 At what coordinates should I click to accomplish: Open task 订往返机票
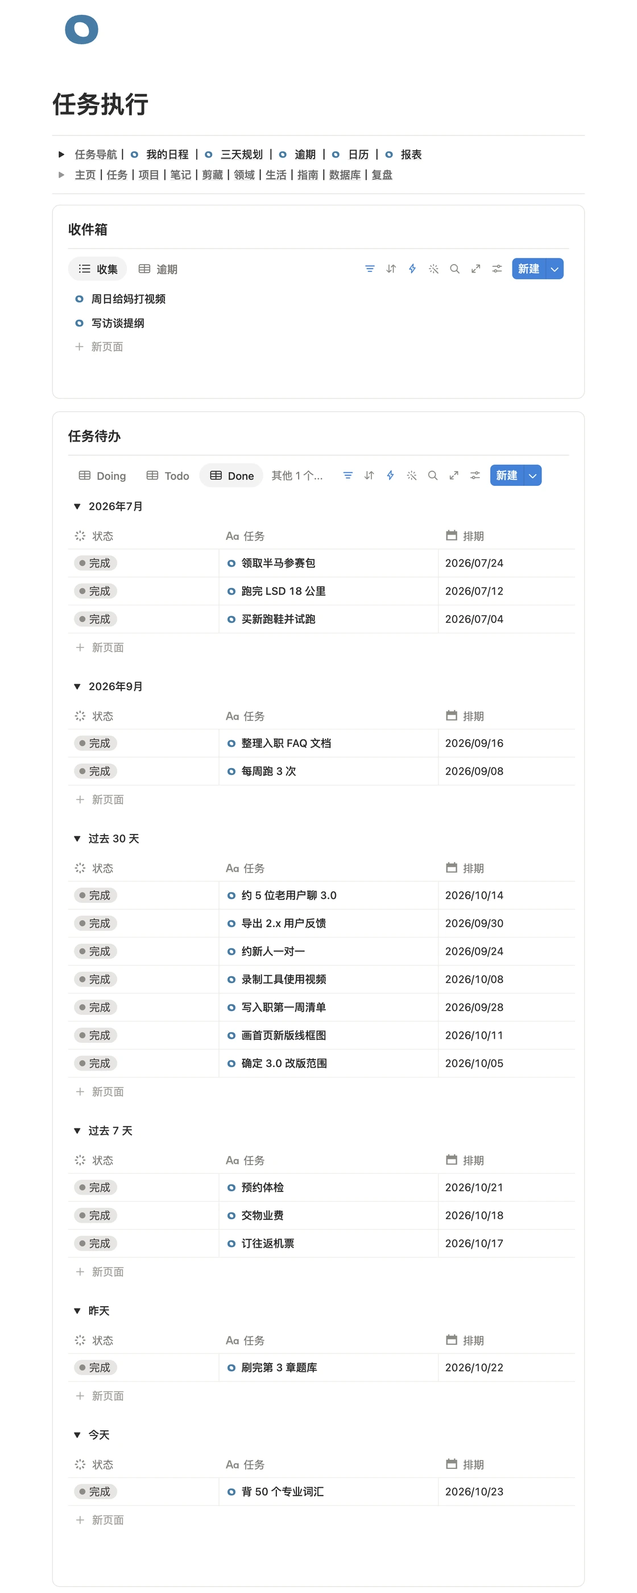267,1243
